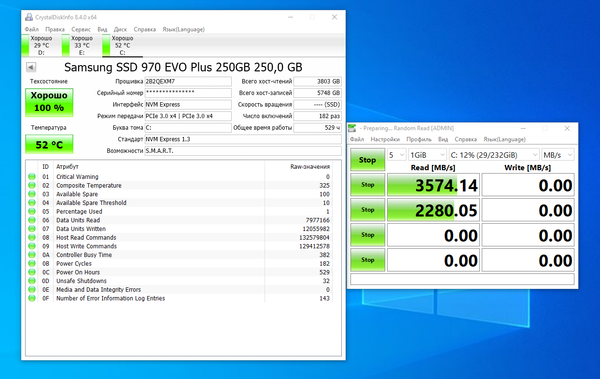Click status dot for Controller Busy Time
Viewport: 600px width, 379px height.
point(32,255)
